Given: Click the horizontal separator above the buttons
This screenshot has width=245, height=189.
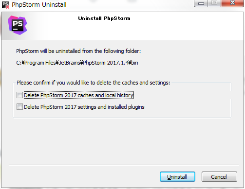Looking at the screenshot, I should coord(124,165).
